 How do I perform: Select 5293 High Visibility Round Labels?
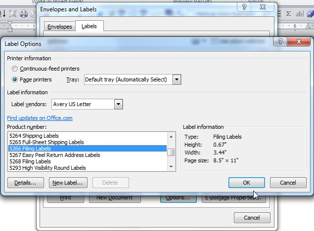(88, 168)
